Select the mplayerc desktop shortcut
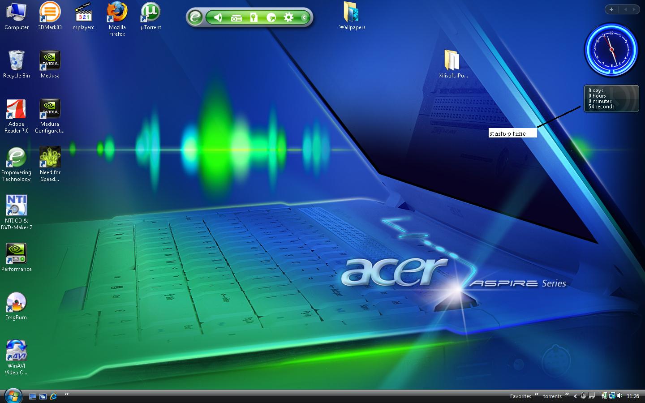Screen dimensions: 645x403 [x=83, y=16]
